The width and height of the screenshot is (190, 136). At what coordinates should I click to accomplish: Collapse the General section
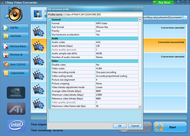[x=50, y=20]
